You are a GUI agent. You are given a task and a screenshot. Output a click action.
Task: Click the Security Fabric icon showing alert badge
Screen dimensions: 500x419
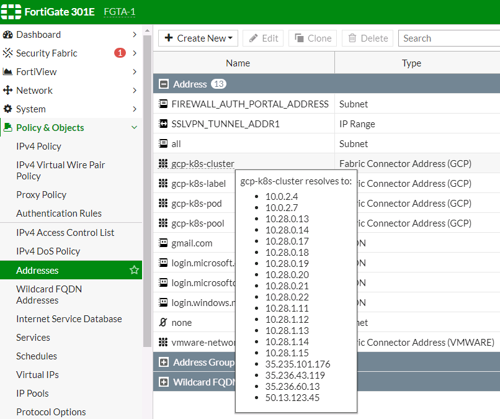(x=9, y=53)
